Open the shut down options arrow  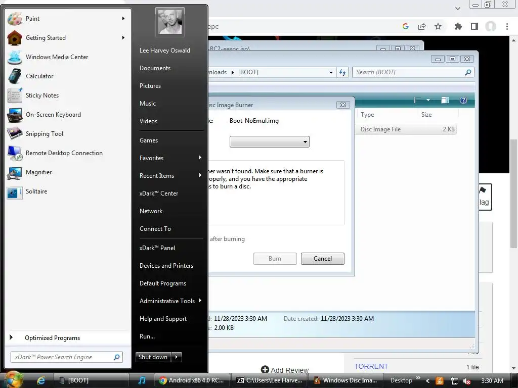point(177,357)
